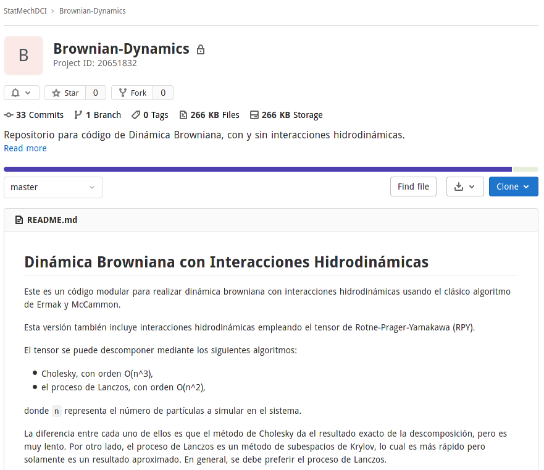The image size is (544, 470).
Task: Open the 33 Commits history
Action: click(x=34, y=115)
